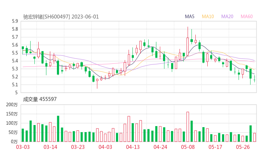The height and width of the screenshot is (155, 260).
Task: Click the tallest volume bar near 05-08
Action: point(188,127)
